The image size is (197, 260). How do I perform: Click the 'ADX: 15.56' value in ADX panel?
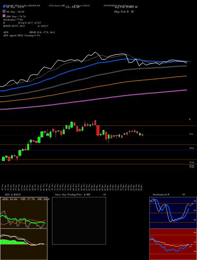coord(9,199)
